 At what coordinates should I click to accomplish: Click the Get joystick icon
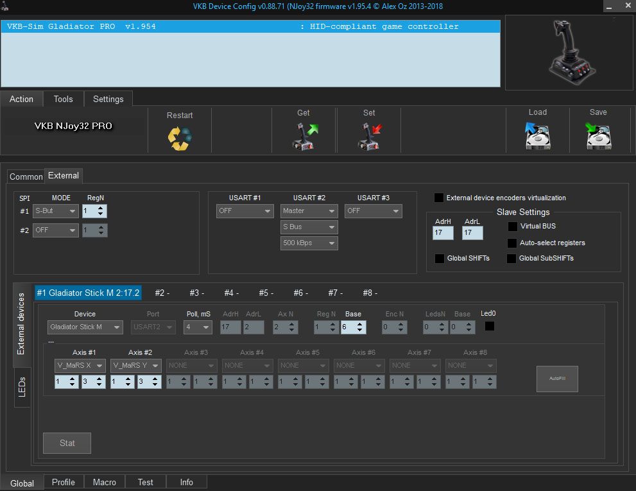(x=304, y=136)
